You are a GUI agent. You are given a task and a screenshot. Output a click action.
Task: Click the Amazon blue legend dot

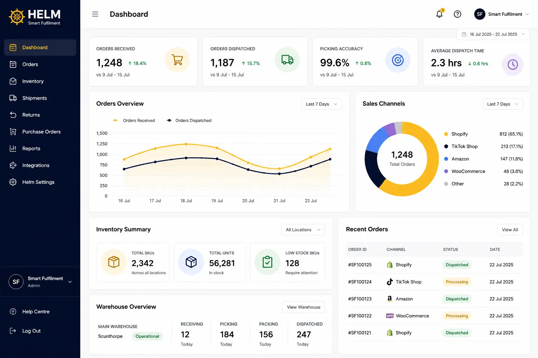point(446,159)
